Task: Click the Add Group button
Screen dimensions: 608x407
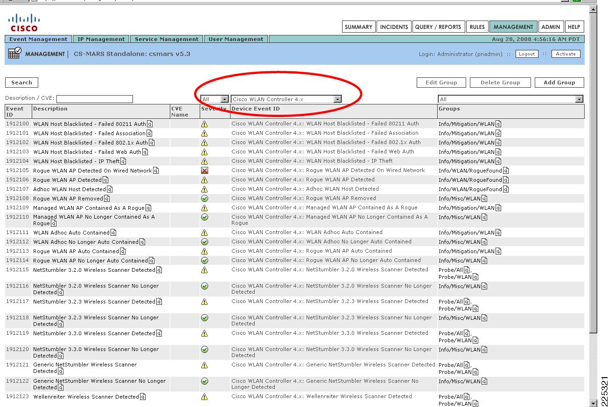Action: tap(559, 83)
